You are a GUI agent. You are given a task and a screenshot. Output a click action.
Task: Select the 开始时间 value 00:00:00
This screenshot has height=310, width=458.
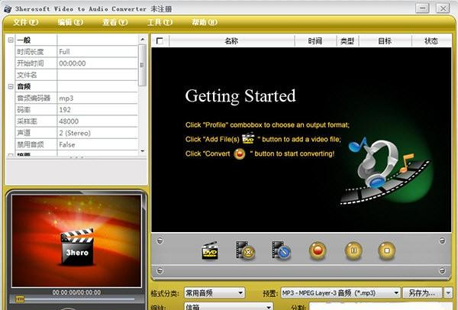97,63
